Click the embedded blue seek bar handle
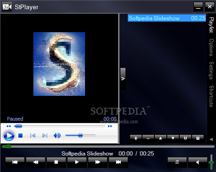 (18, 126)
